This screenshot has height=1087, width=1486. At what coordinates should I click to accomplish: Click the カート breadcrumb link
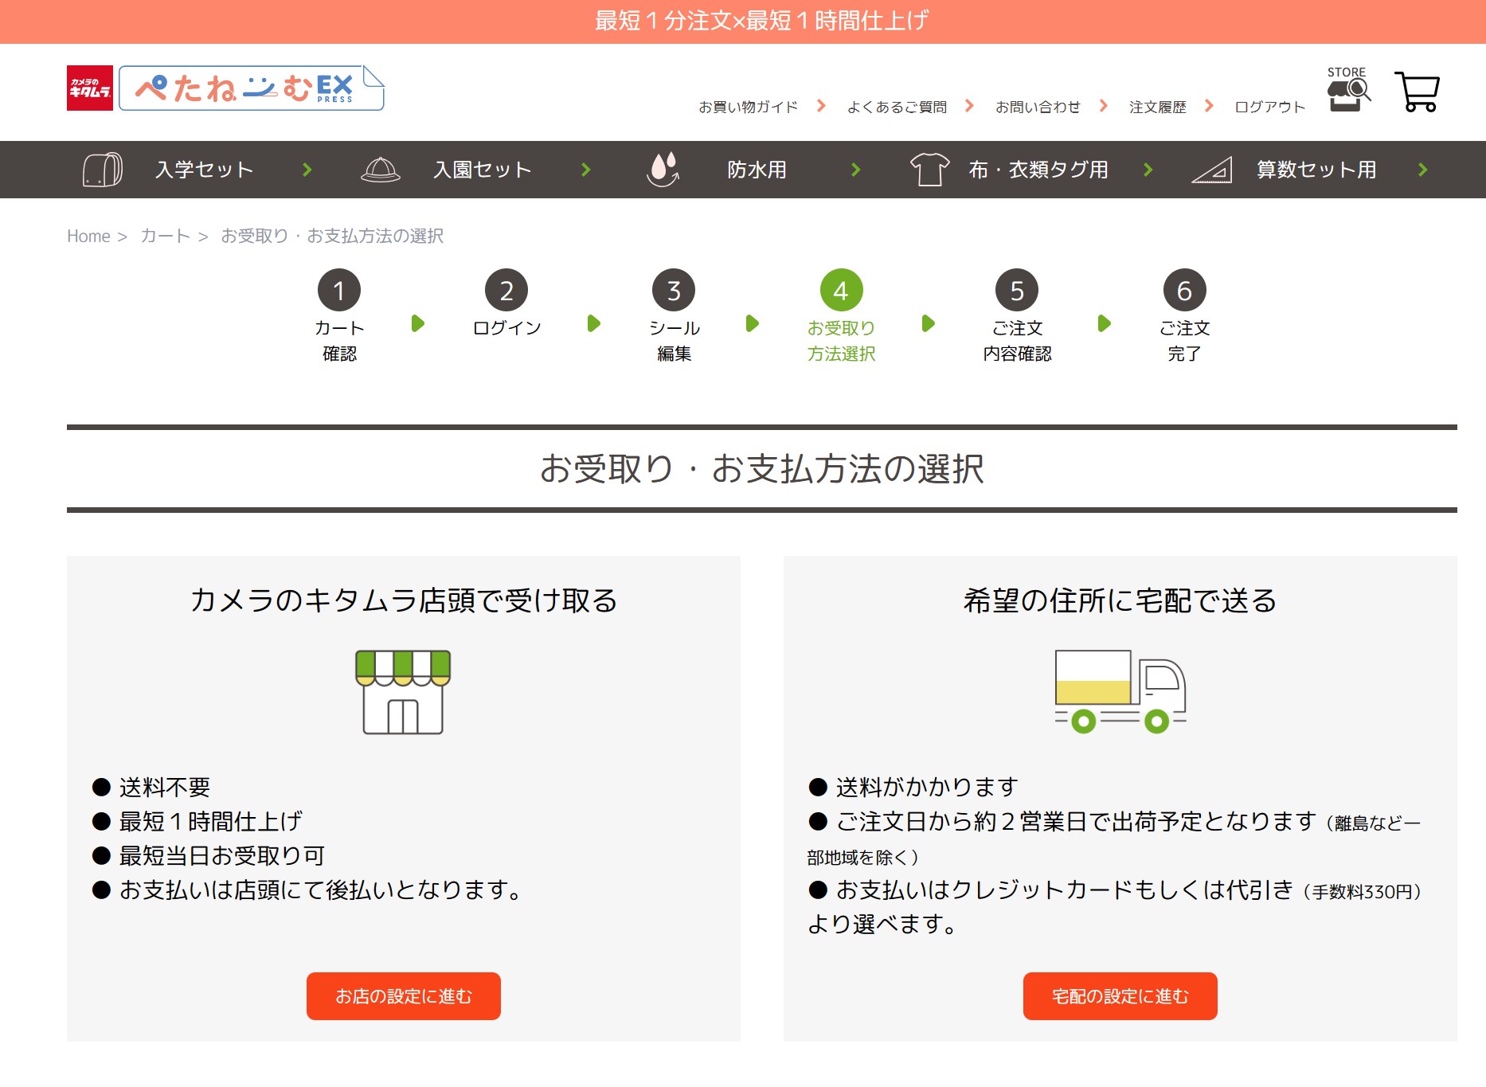pyautogui.click(x=165, y=236)
